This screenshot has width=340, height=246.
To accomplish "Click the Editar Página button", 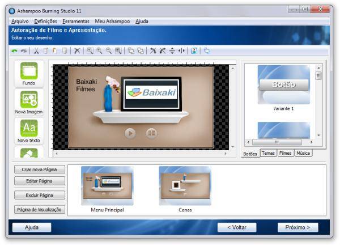I will pos(40,181).
